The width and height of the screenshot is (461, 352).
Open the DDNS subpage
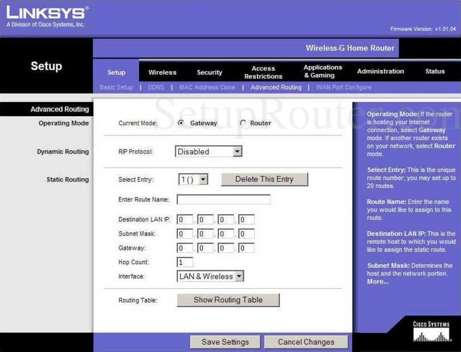pyautogui.click(x=156, y=87)
